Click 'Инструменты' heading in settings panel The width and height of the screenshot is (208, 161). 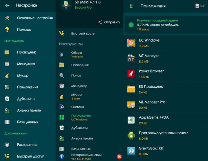click(14, 41)
